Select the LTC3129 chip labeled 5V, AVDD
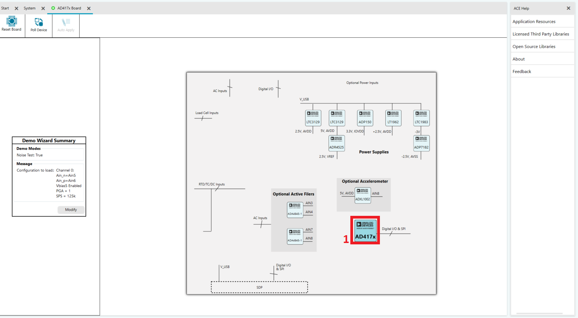 tap(337, 118)
